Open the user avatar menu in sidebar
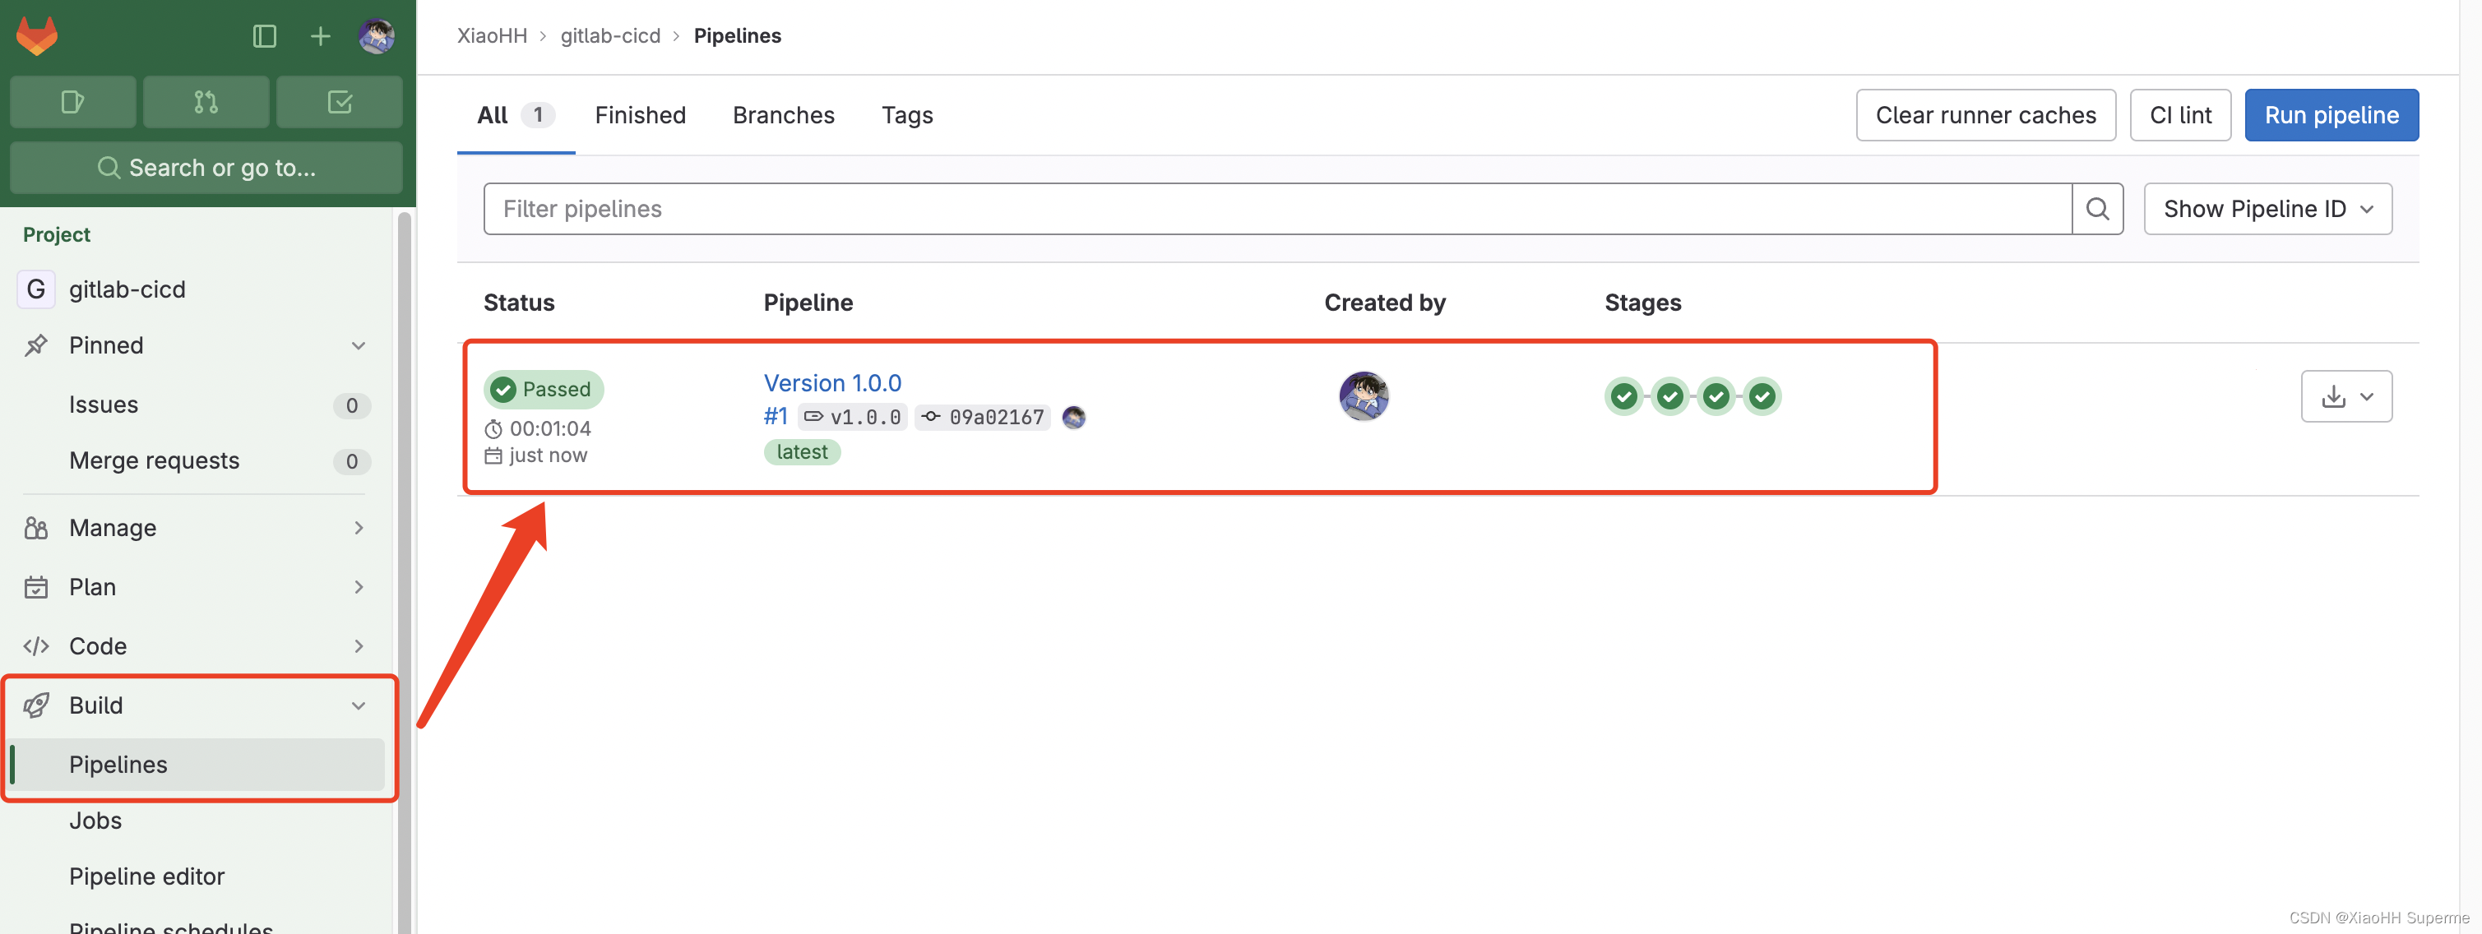Viewport: 2482px width, 934px height. point(376,37)
